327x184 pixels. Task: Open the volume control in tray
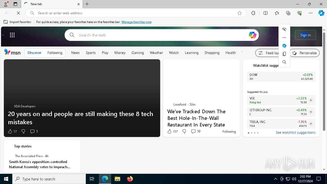(294, 179)
